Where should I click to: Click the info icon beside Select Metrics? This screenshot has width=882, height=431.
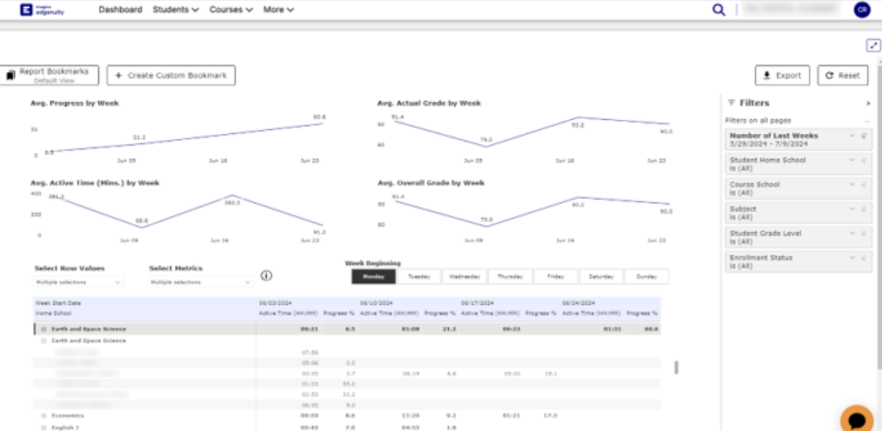(267, 275)
